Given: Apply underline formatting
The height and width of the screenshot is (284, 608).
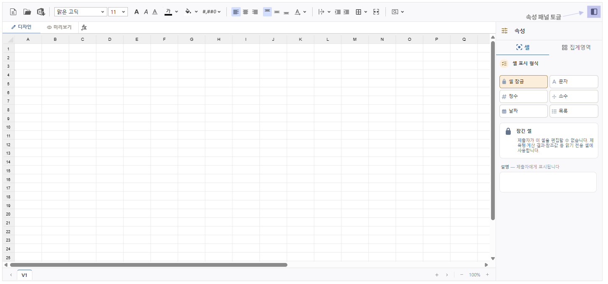Looking at the screenshot, I should coord(155,12).
